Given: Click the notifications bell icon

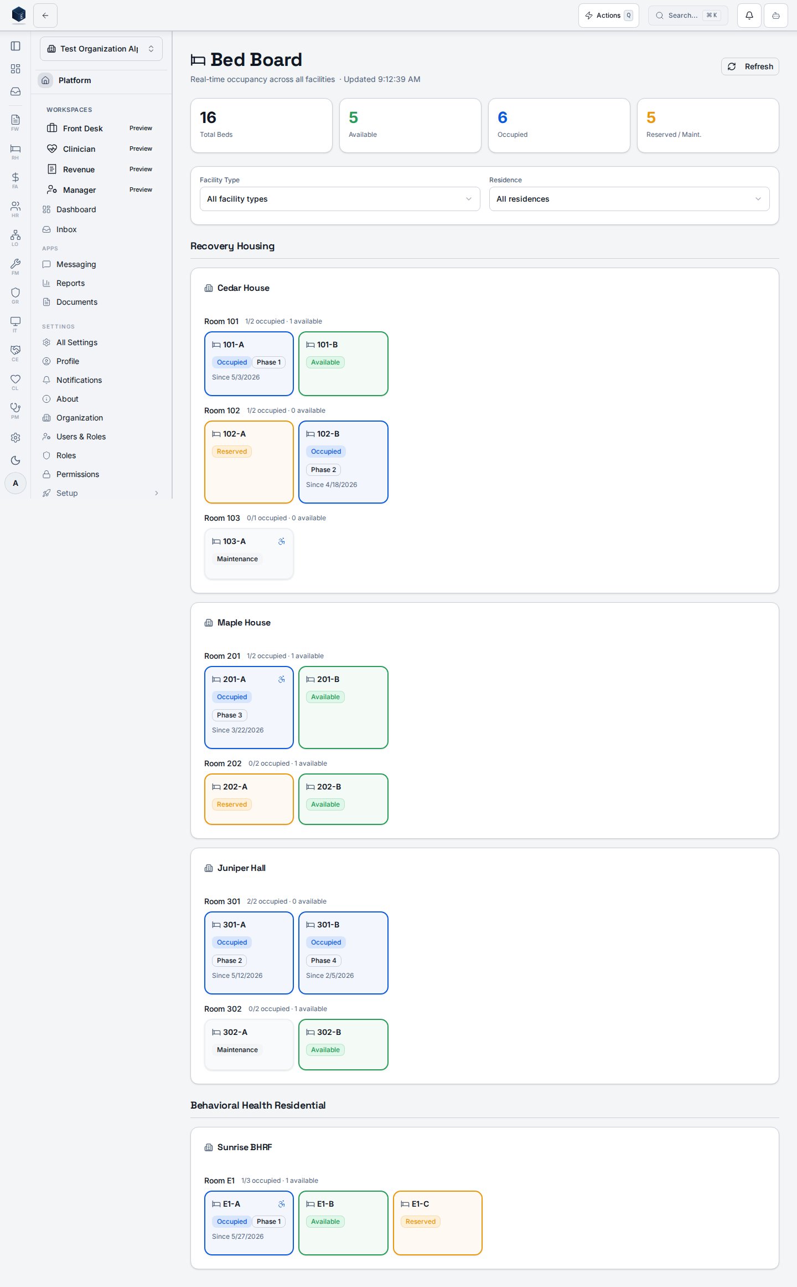Looking at the screenshot, I should pos(749,16).
